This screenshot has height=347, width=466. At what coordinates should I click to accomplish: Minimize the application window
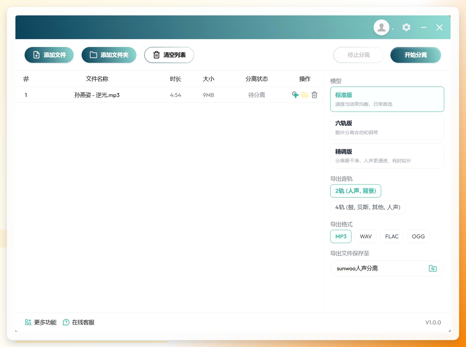tap(424, 27)
